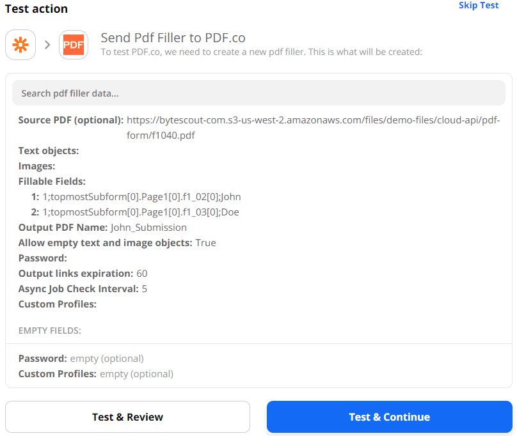Click the arrow between Zapier and PDF.co icons
This screenshot has width=517, height=436.
click(x=46, y=44)
